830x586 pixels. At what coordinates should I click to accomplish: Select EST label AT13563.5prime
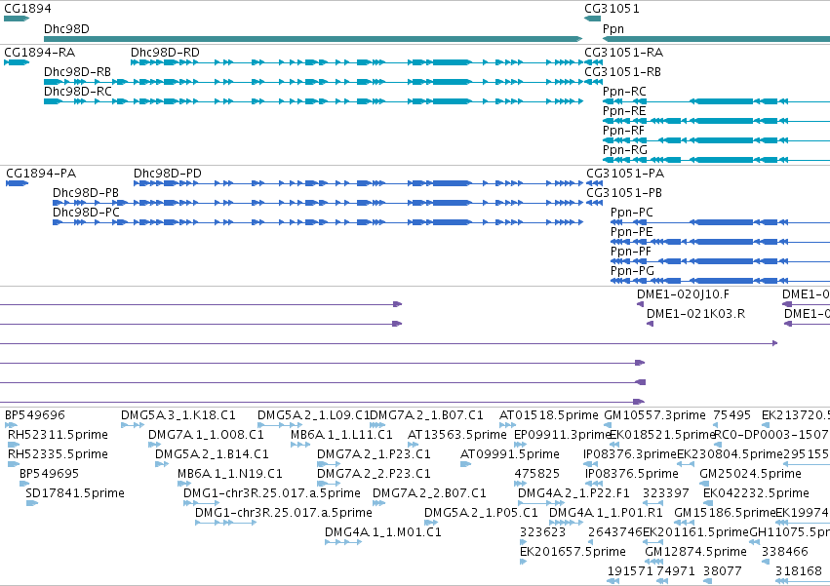[x=456, y=435]
